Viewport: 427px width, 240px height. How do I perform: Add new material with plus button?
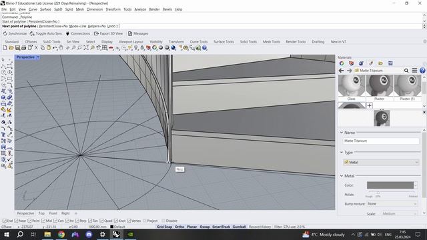pyautogui.click(x=369, y=105)
